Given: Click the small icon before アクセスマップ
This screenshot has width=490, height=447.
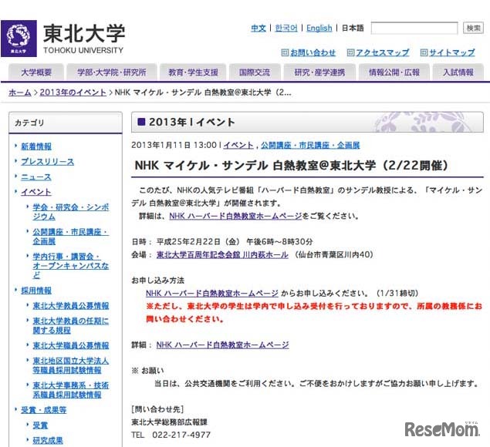Looking at the screenshot, I should (350, 52).
